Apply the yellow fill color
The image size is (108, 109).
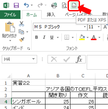point(82,37)
